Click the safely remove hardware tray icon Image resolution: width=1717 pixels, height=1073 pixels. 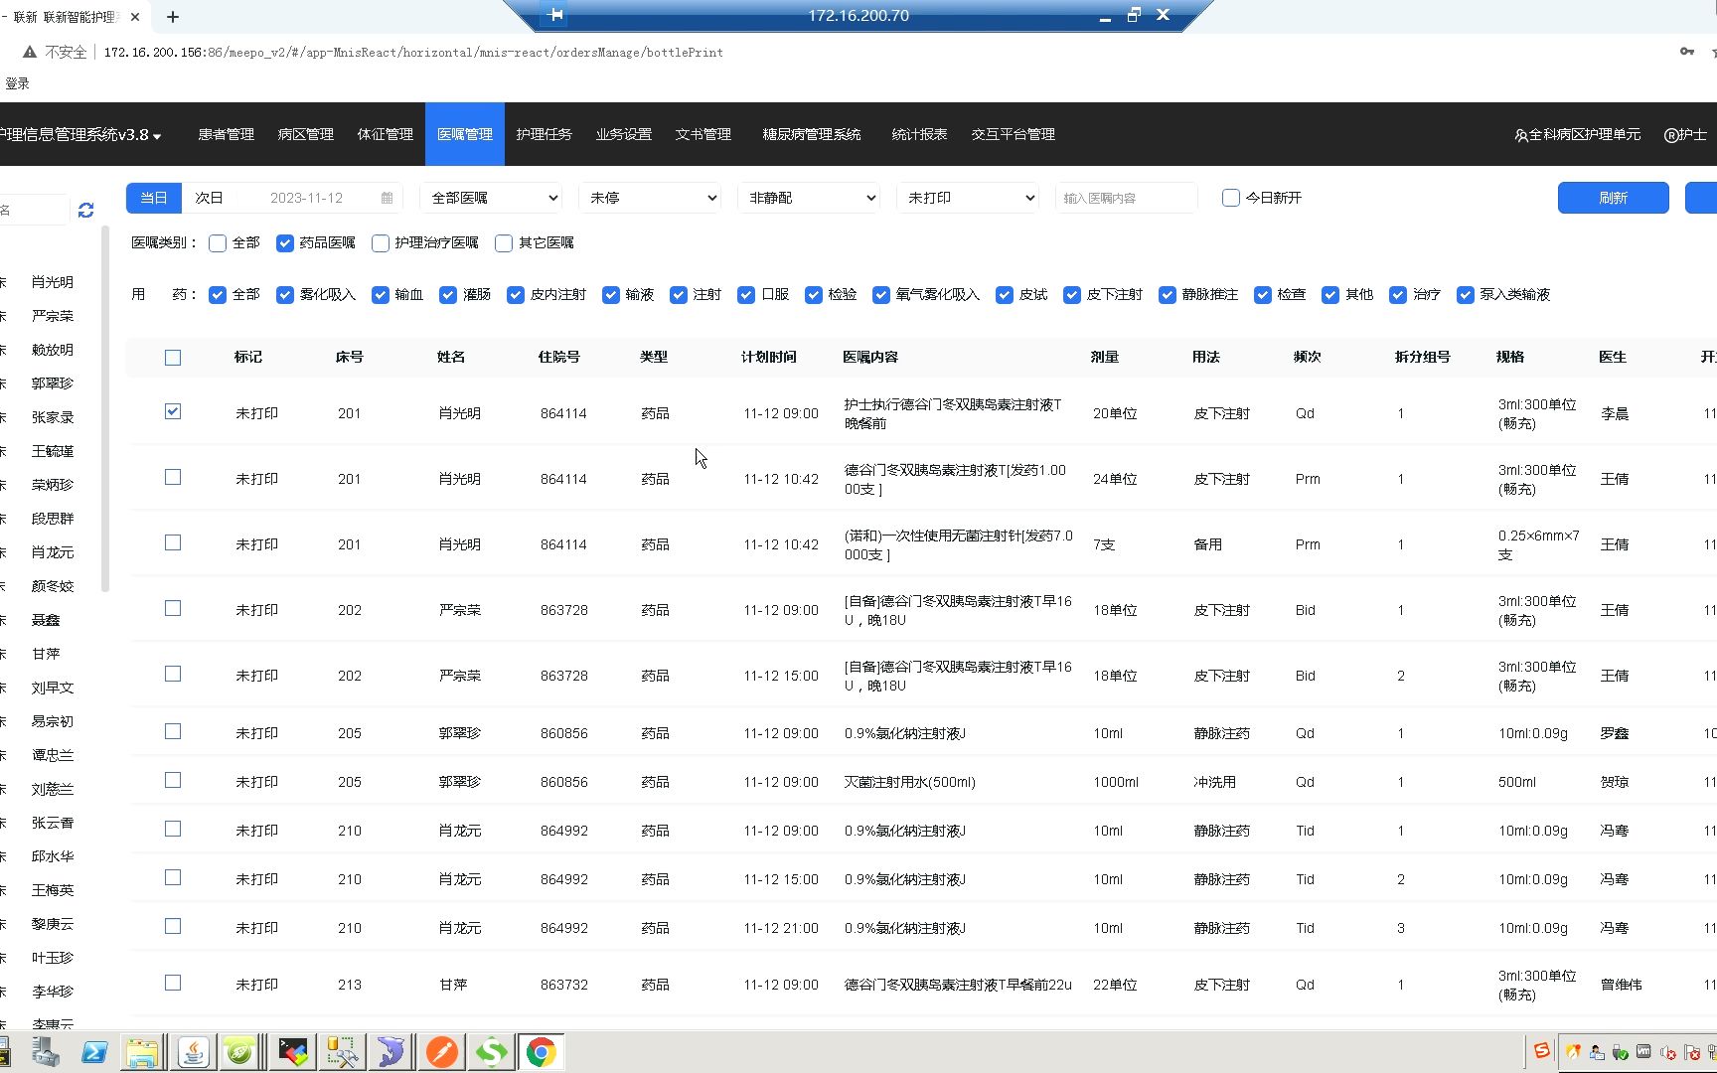click(1620, 1052)
